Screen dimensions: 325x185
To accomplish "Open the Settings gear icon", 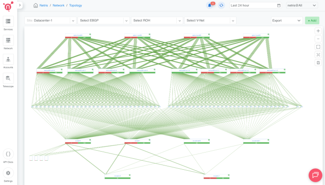I will [x=8, y=173].
